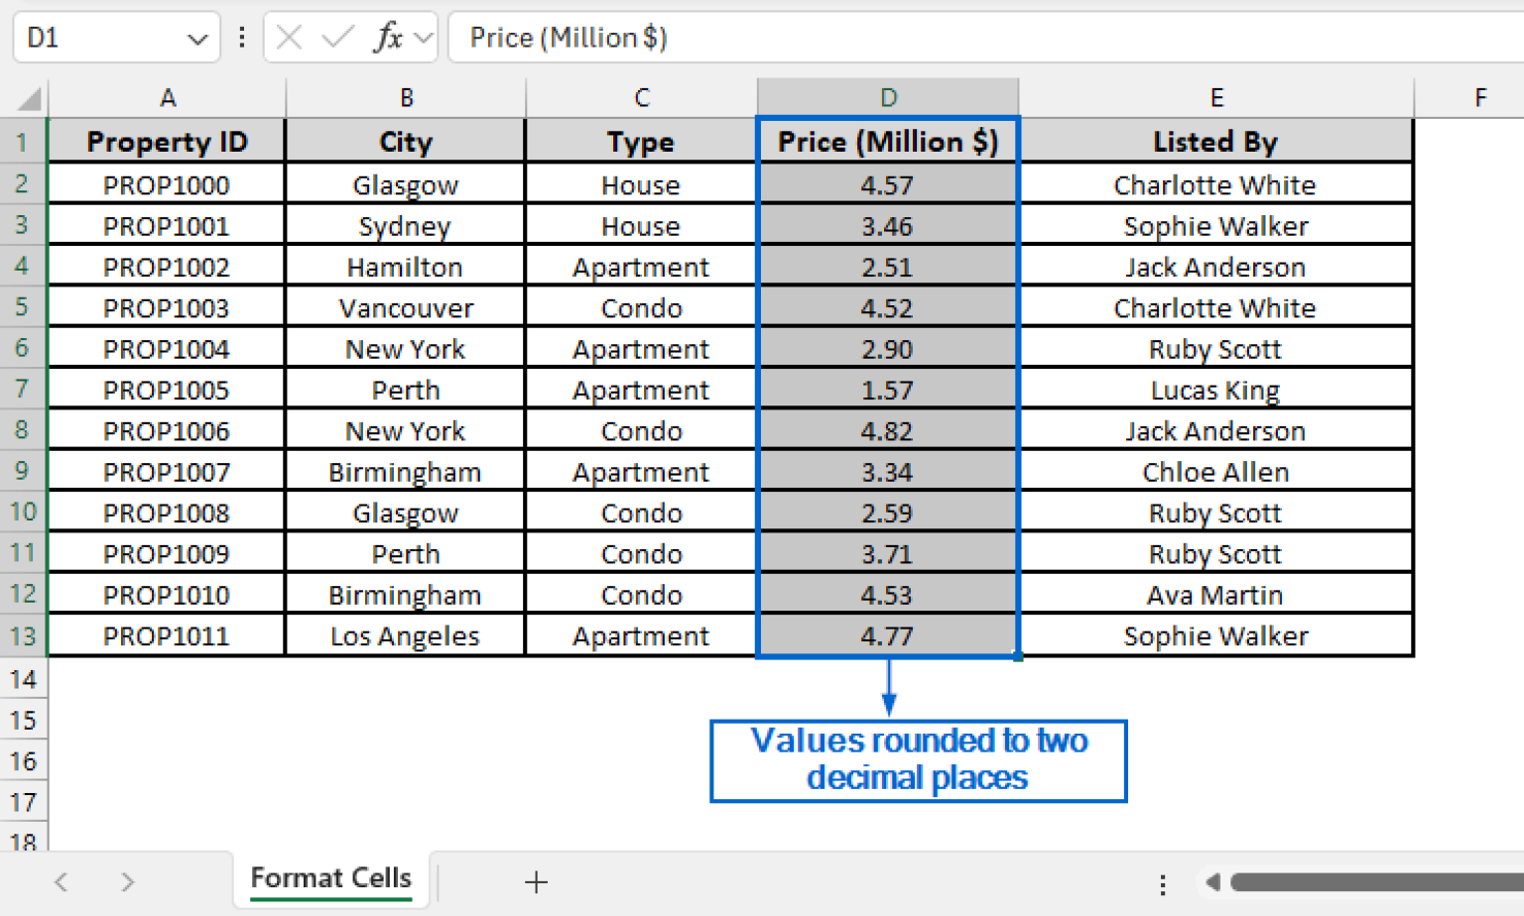Click the Cancel (X) icon in formula bar
This screenshot has height=916, width=1524.
[288, 37]
